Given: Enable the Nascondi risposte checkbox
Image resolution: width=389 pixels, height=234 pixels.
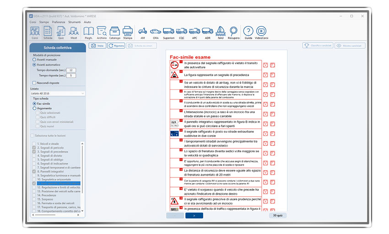Looking at the screenshot, I should [x=34, y=83].
